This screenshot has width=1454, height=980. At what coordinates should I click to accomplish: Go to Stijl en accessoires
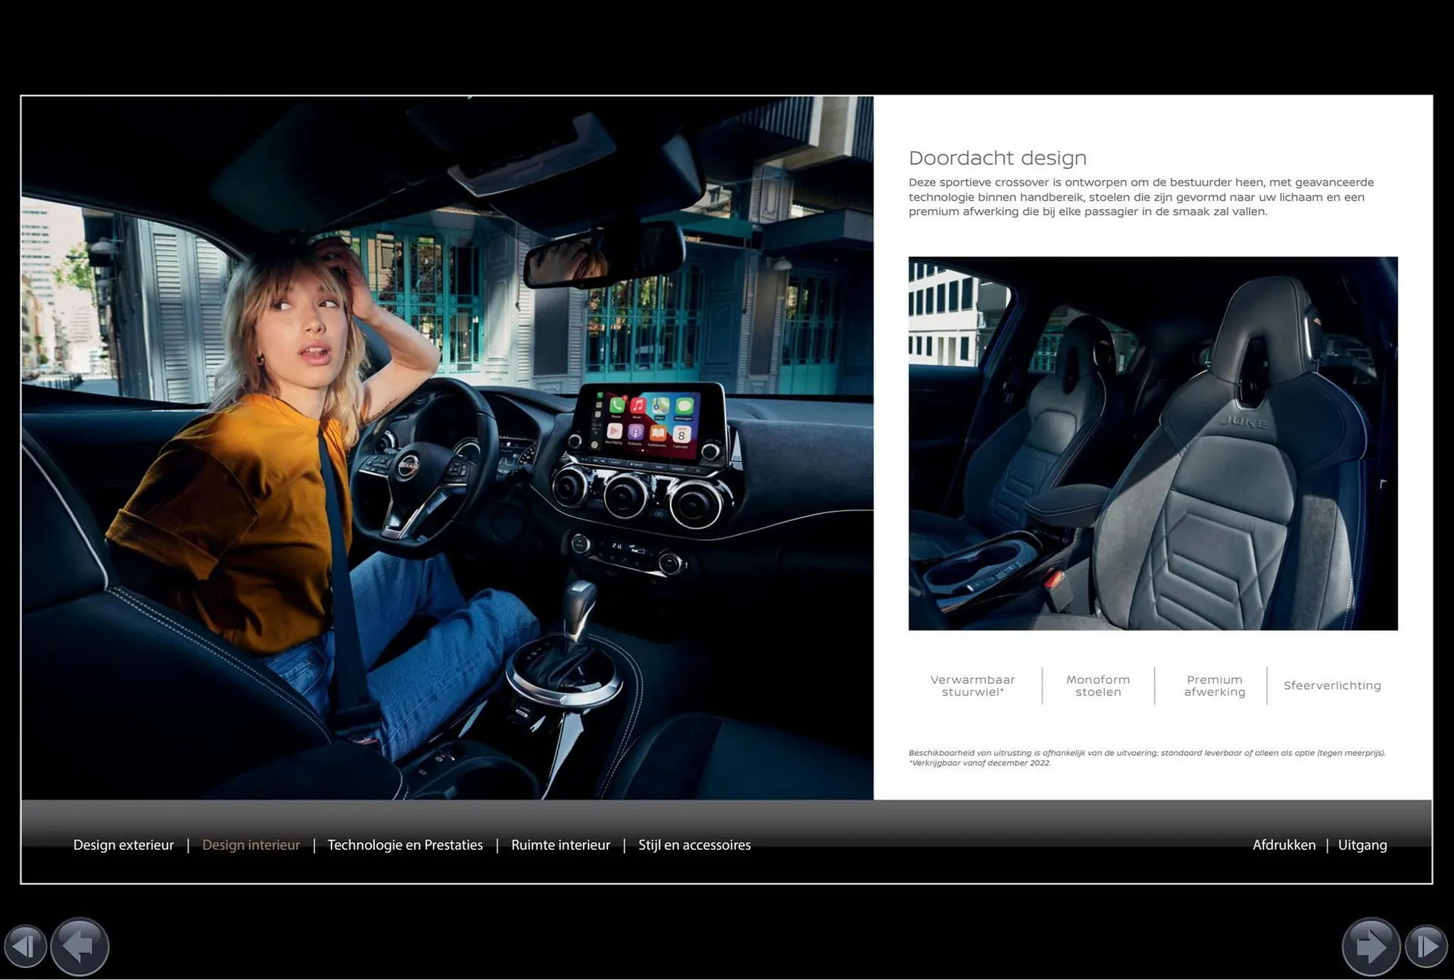click(x=694, y=844)
